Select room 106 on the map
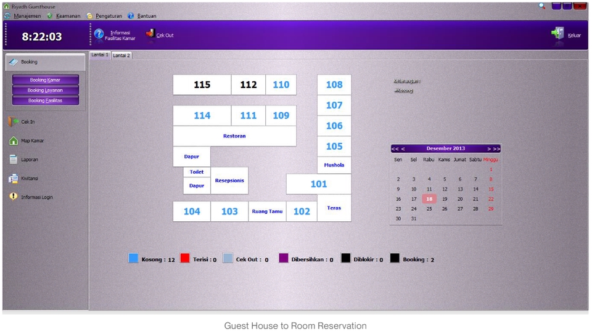The image size is (592, 334). (334, 126)
